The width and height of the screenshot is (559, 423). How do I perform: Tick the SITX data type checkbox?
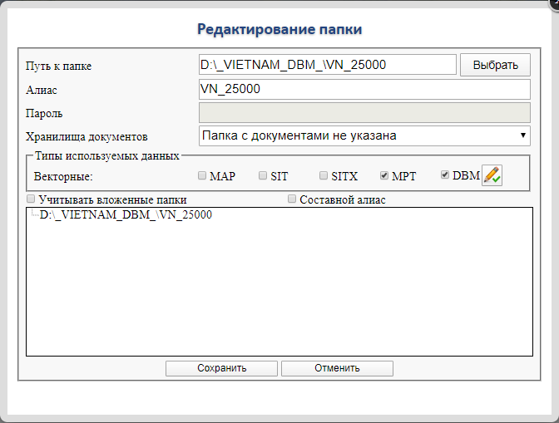point(324,175)
